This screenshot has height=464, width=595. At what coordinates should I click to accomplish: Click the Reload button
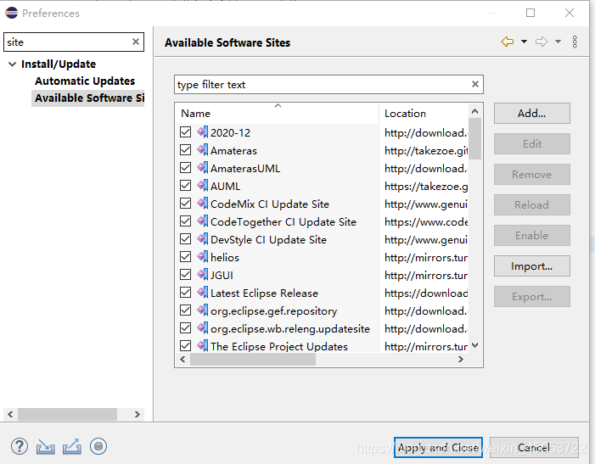[x=531, y=205]
